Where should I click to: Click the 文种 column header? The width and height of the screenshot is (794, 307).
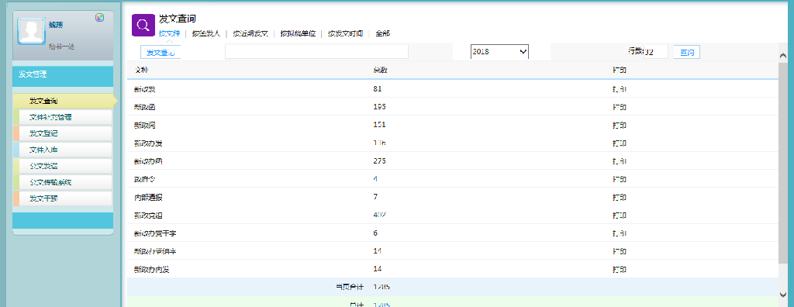click(141, 71)
